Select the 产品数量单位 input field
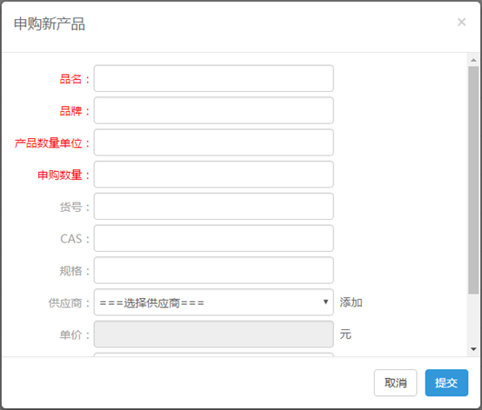 pos(214,142)
